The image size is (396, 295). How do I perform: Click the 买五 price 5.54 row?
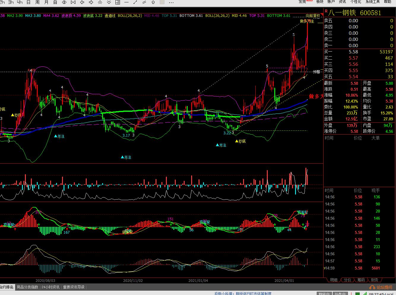(359, 77)
